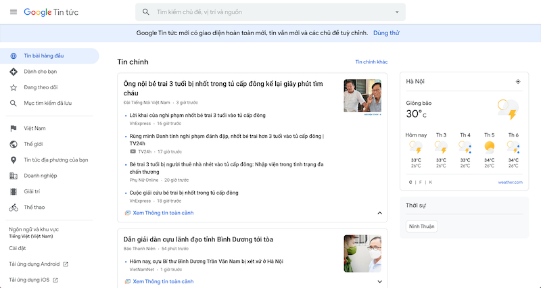Click the Dùng thử link
This screenshot has width=541, height=288.
click(386, 33)
